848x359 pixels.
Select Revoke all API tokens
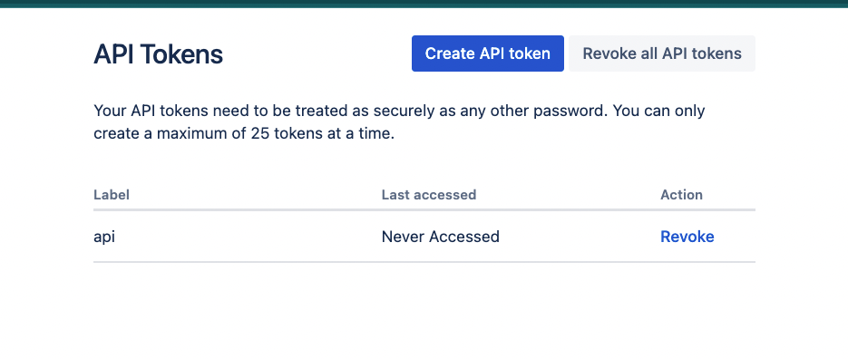[x=662, y=53]
